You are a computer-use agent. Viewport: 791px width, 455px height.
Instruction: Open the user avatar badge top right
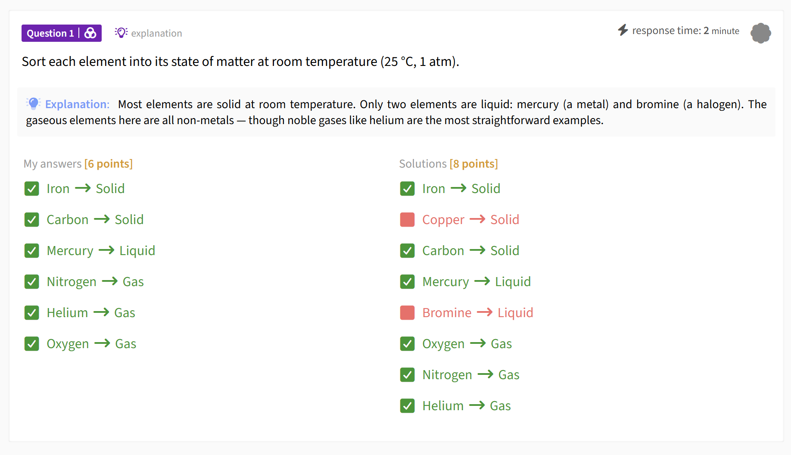[761, 33]
